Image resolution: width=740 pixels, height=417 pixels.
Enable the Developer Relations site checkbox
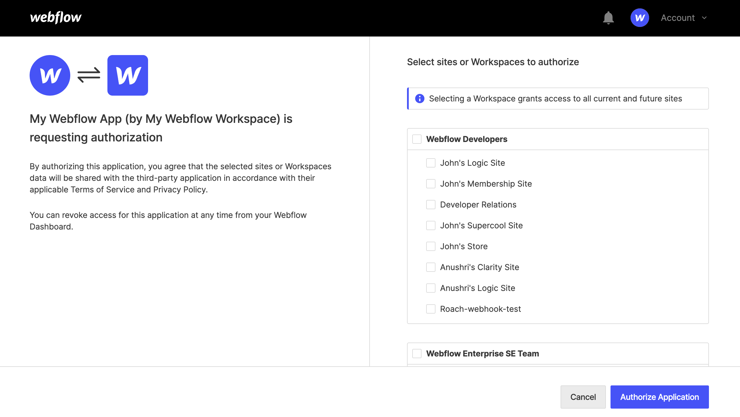(x=431, y=205)
